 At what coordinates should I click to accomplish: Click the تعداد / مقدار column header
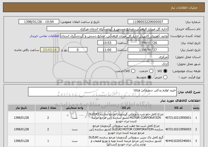tap(48, 108)
